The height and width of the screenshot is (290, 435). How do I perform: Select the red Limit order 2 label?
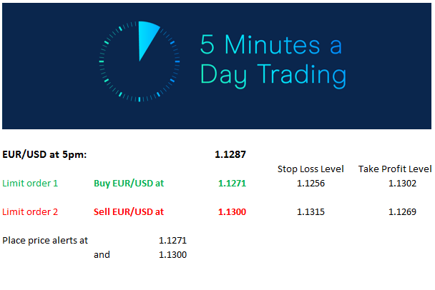point(30,212)
